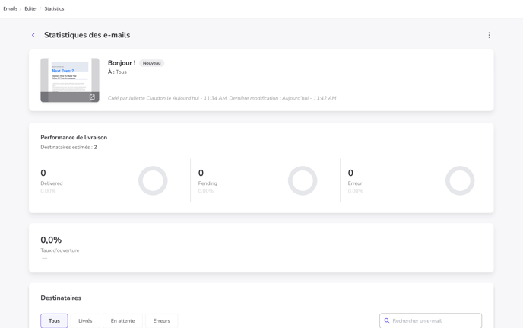Screen dimensions: 523x328
Task: Click the Delivered donut chart
Action: click(x=153, y=181)
